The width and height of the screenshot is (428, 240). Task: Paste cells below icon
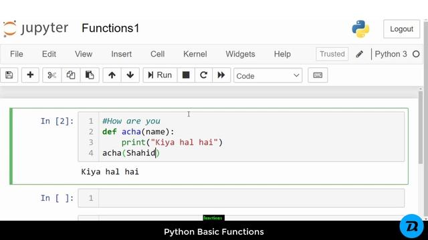pos(90,75)
